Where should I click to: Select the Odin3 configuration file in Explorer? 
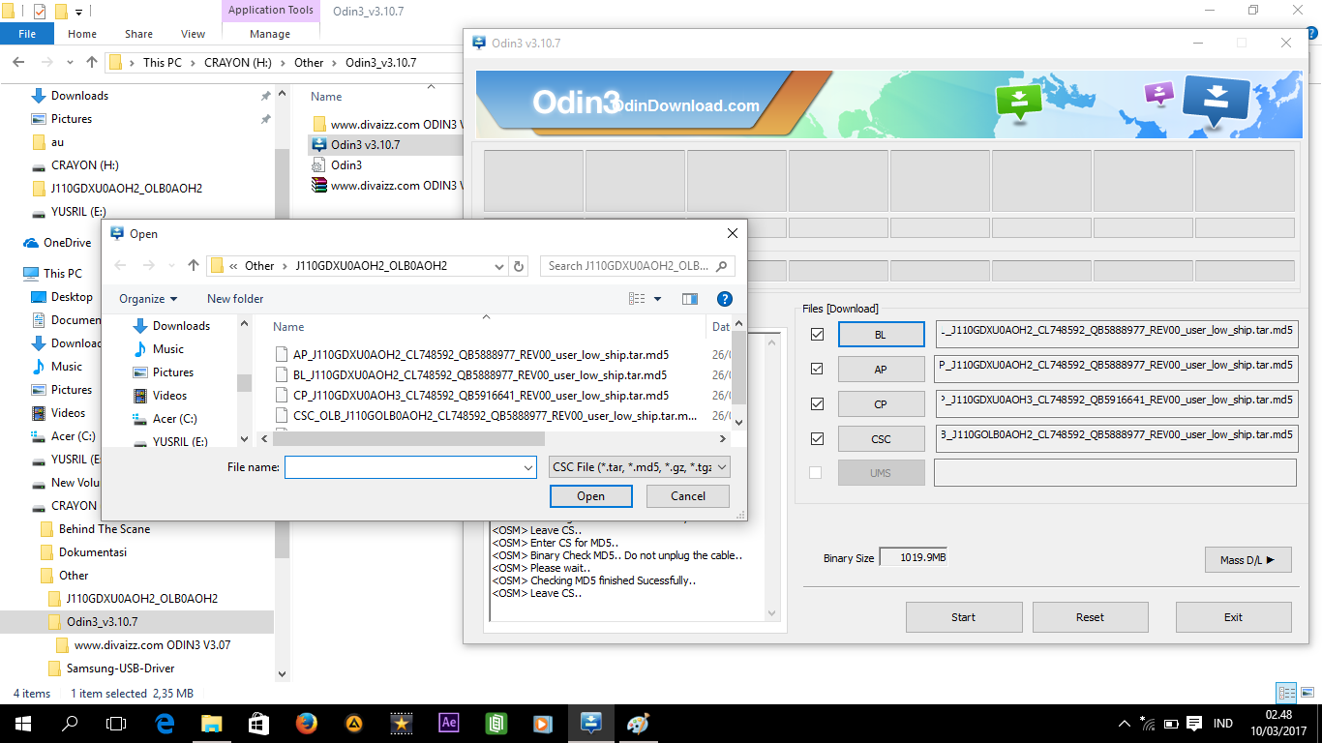pos(346,164)
